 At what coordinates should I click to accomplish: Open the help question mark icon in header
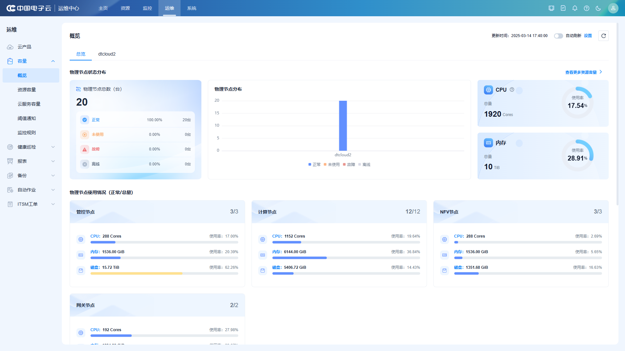pyautogui.click(x=587, y=8)
